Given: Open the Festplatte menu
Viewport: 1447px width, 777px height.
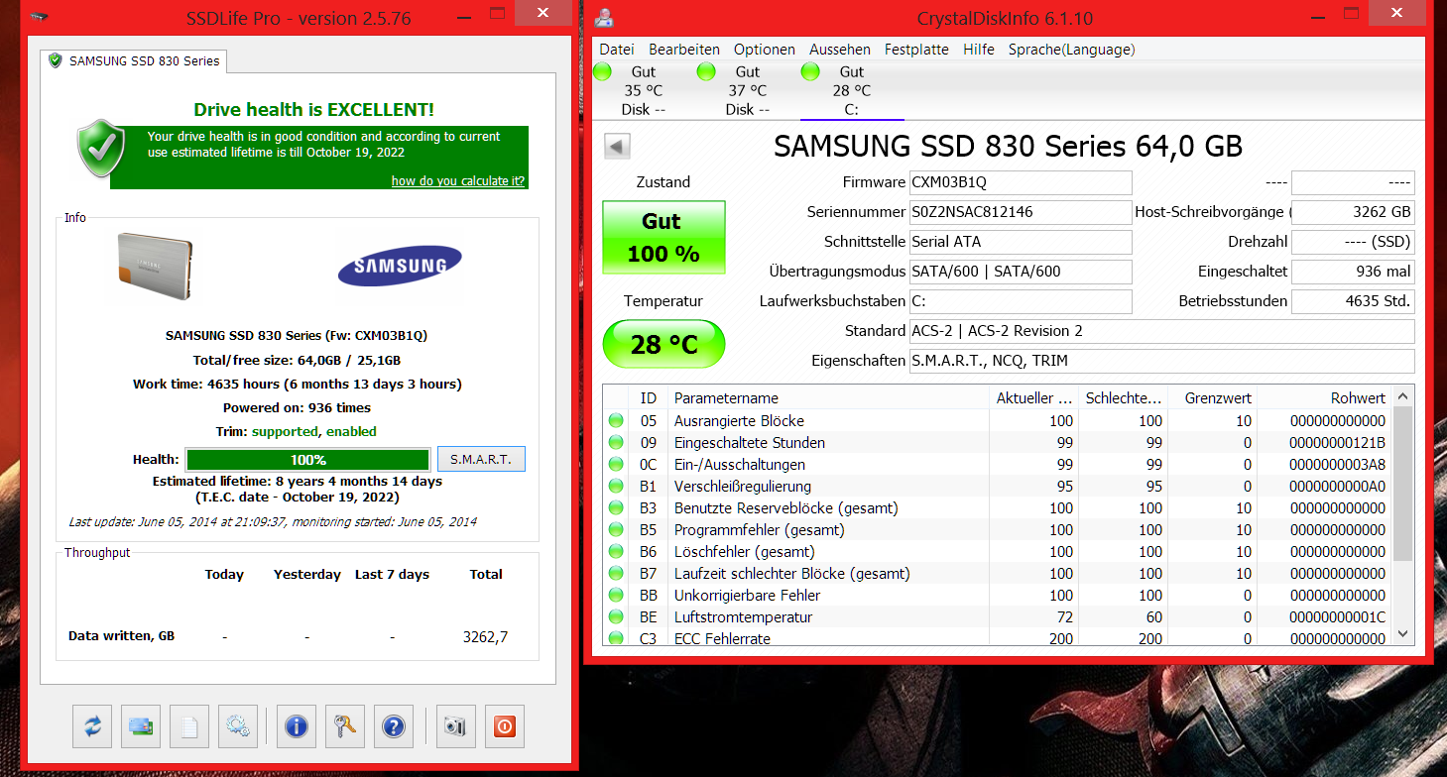Looking at the screenshot, I should point(916,50).
